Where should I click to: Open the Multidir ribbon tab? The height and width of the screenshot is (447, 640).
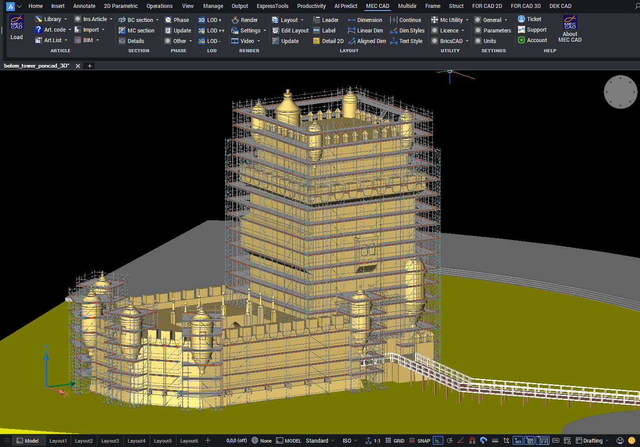click(x=407, y=6)
